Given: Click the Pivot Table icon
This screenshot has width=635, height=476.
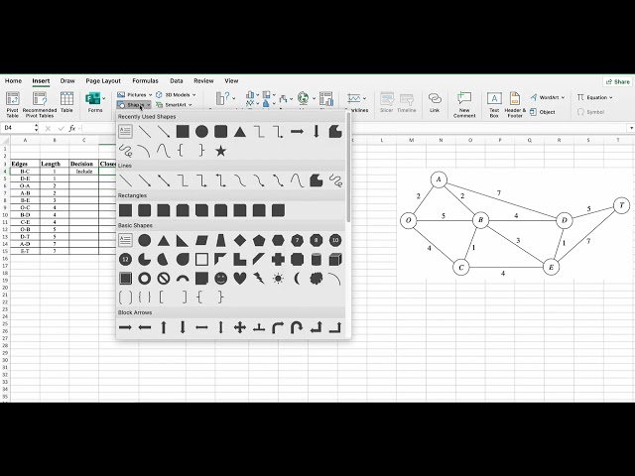Looking at the screenshot, I should pyautogui.click(x=12, y=104).
